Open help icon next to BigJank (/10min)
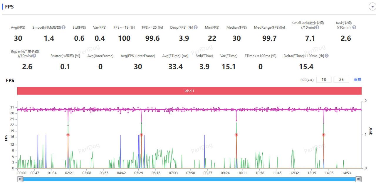The width and height of the screenshot is (376, 184). tap(34, 56)
